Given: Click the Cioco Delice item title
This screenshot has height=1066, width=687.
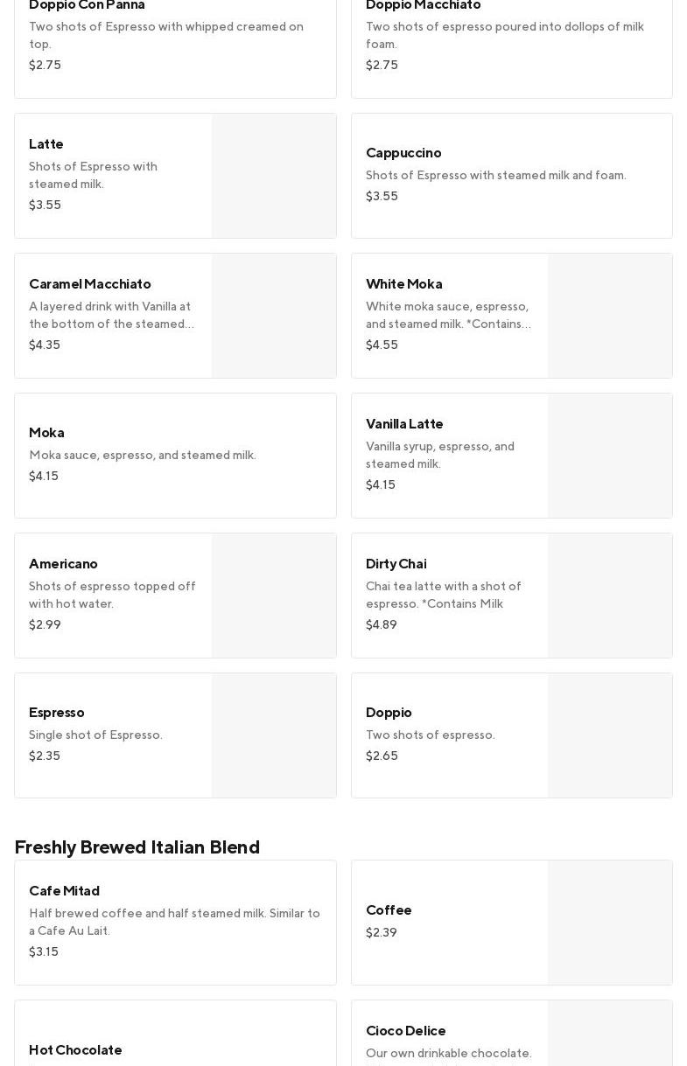Looking at the screenshot, I should [x=405, y=1030].
